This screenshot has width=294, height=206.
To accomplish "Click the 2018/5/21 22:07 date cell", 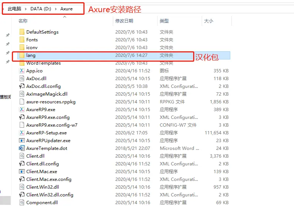I will (x=133, y=148).
